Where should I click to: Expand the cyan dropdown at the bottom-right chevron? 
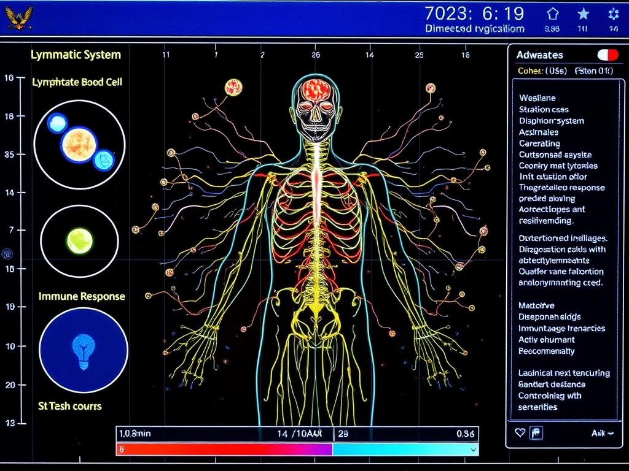[x=474, y=449]
